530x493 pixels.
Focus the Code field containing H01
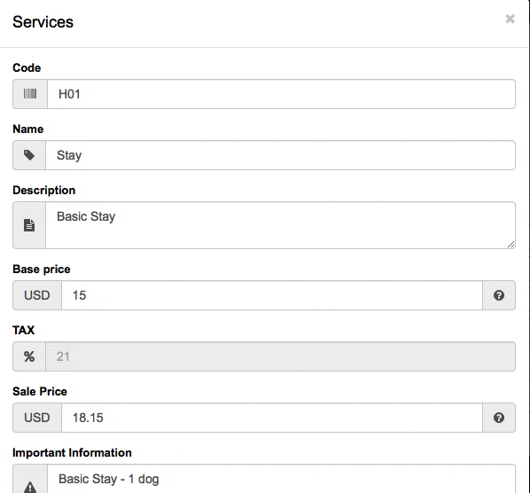(x=281, y=94)
